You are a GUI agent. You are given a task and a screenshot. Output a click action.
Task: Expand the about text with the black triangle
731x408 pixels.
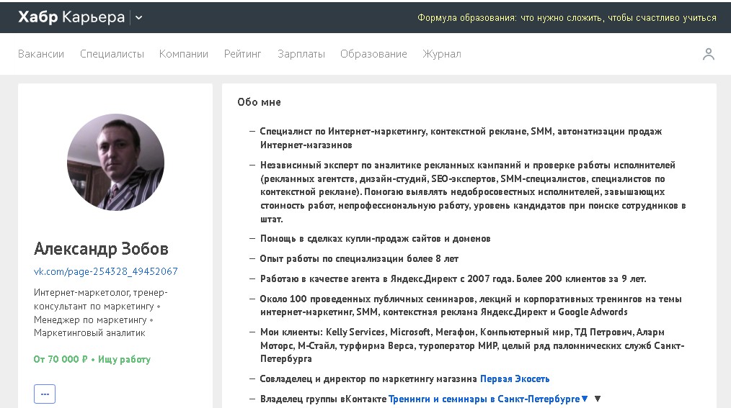597,399
